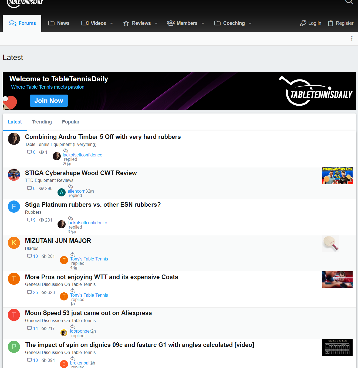
Task: Click the orange K author avatar
Action: [x=14, y=243]
